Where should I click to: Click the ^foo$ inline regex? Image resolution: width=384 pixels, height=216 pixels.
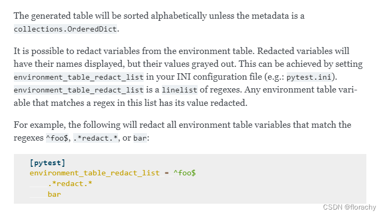pyautogui.click(x=57, y=138)
